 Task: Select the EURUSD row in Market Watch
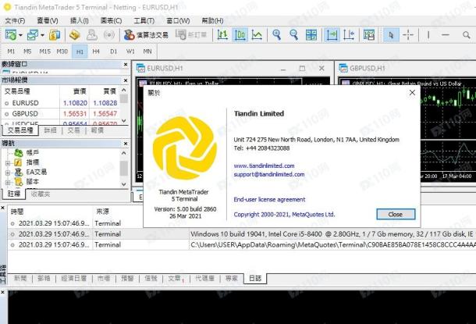pyautogui.click(x=61, y=103)
